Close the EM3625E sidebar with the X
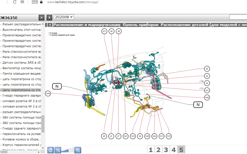This screenshot has width=247, height=154. click(x=41, y=17)
